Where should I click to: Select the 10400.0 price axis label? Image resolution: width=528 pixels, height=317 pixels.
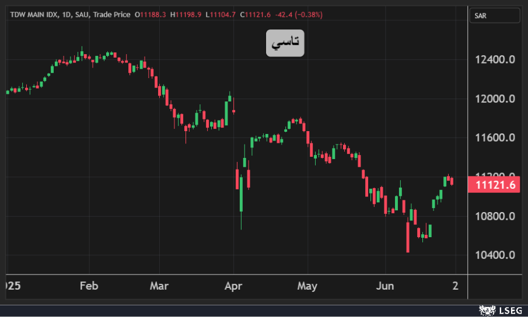coord(495,255)
